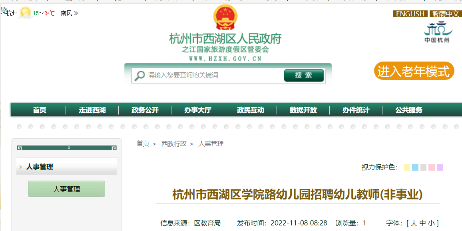The height and width of the screenshot is (231, 462).
Task: Select yellow eye-protection color
Action: [407, 167]
